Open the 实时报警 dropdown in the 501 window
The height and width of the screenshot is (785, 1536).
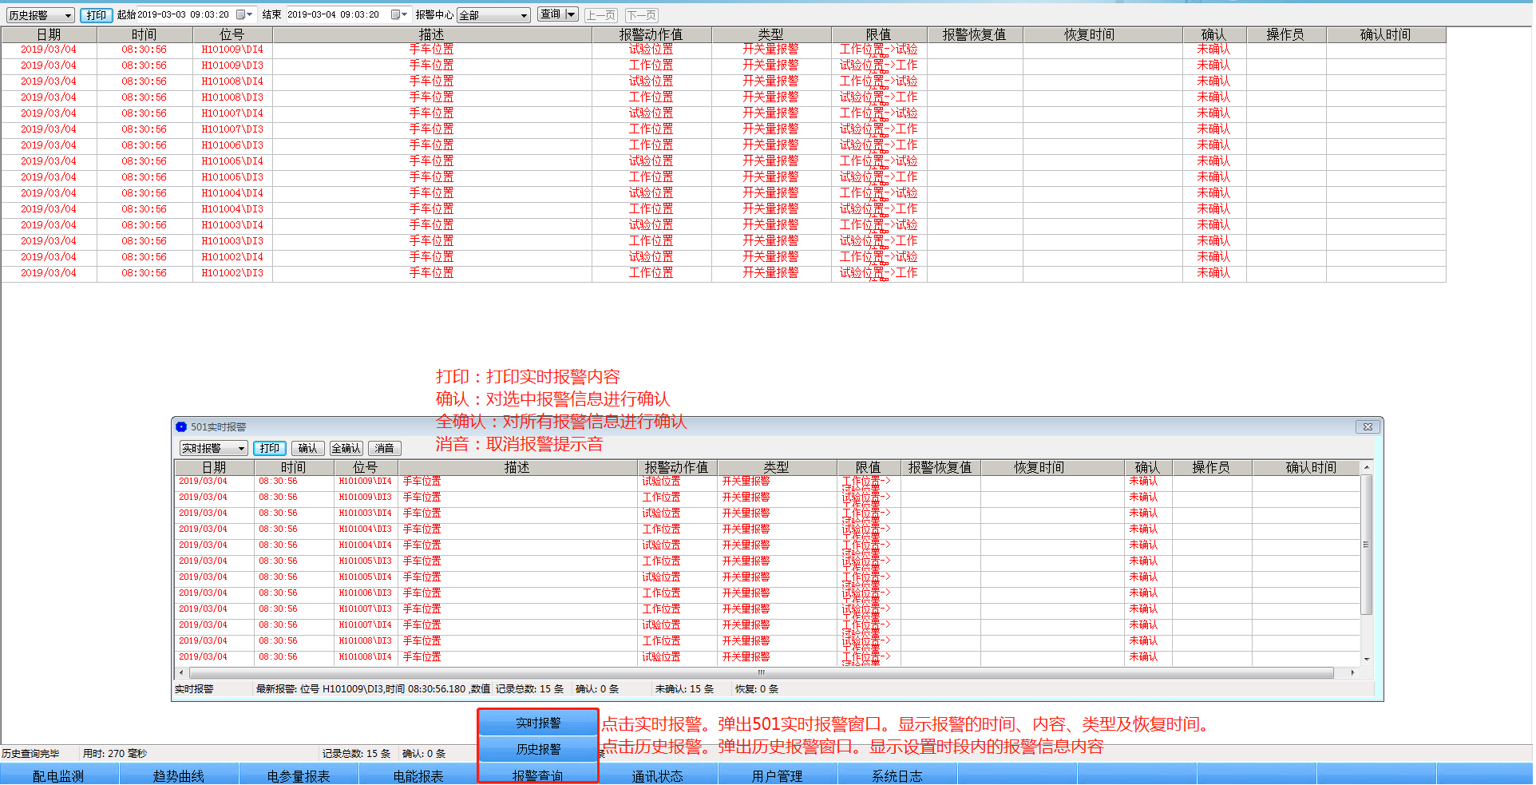[x=213, y=449]
